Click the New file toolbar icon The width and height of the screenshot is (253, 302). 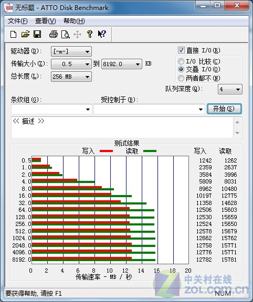click(x=13, y=35)
